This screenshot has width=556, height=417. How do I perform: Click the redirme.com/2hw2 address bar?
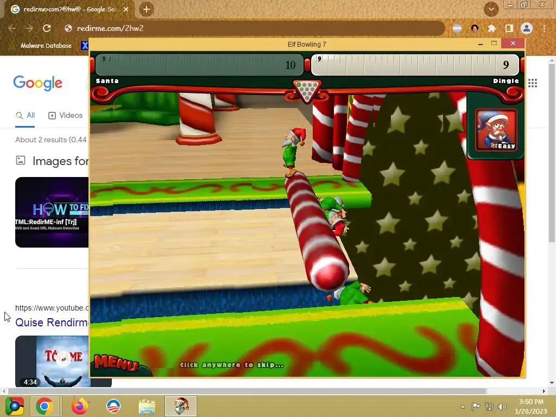click(x=254, y=28)
